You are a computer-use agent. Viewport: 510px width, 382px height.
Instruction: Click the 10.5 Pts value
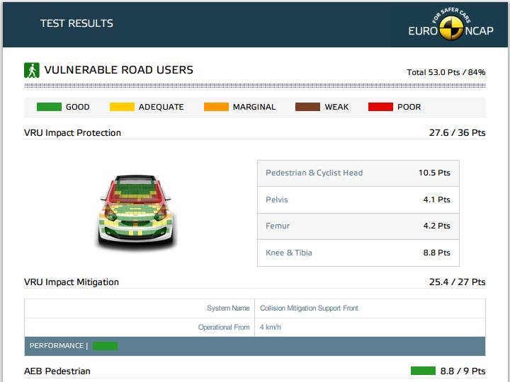(x=434, y=173)
